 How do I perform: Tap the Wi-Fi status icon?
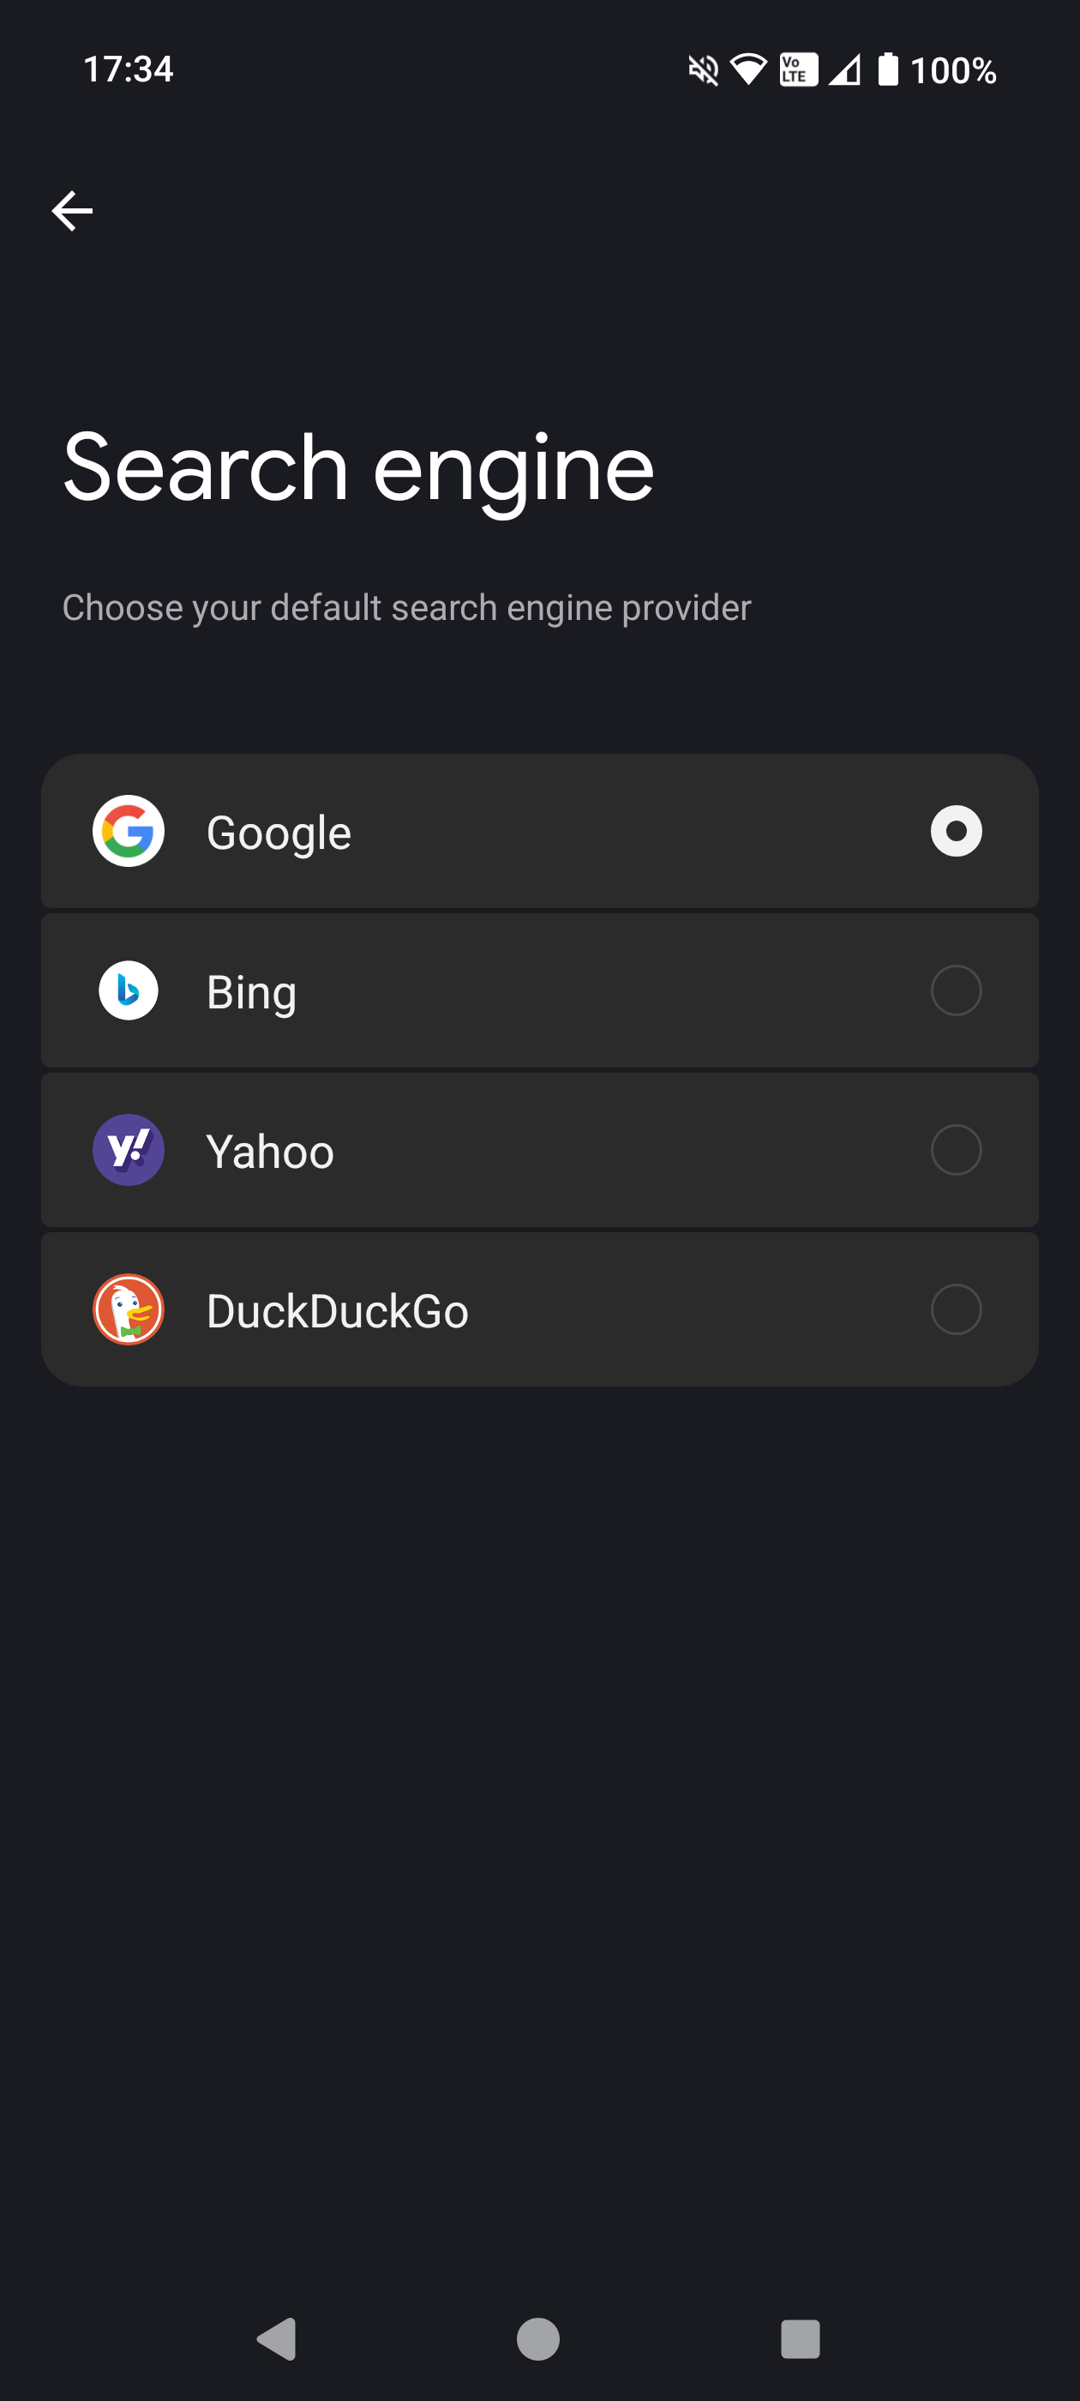[x=748, y=70]
